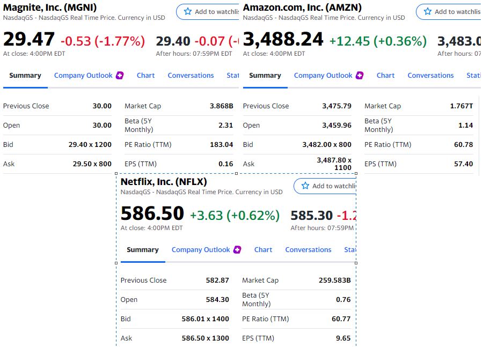Image resolution: width=483 pixels, height=347 pixels.
Task: Click Netflix's Previous Close value 582.87
Action: 217,280
